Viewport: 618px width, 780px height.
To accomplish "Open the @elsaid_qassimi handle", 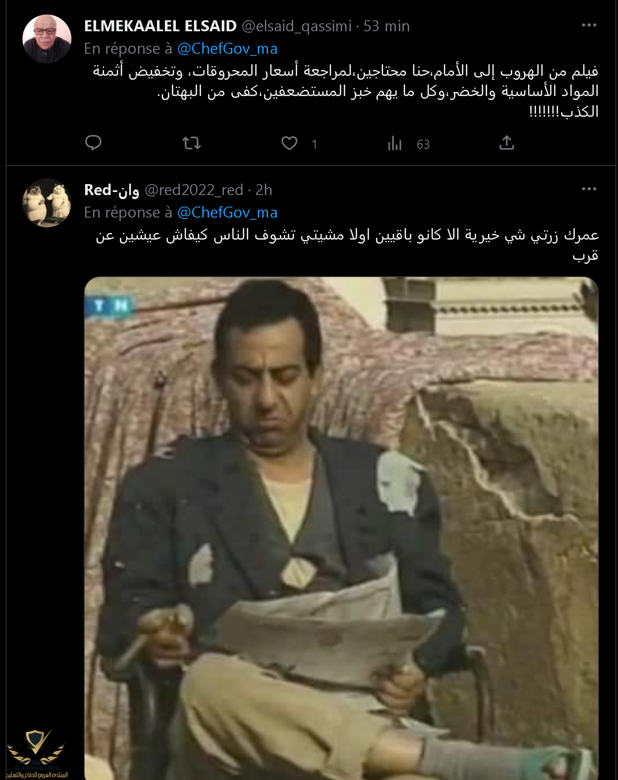I will 297,26.
